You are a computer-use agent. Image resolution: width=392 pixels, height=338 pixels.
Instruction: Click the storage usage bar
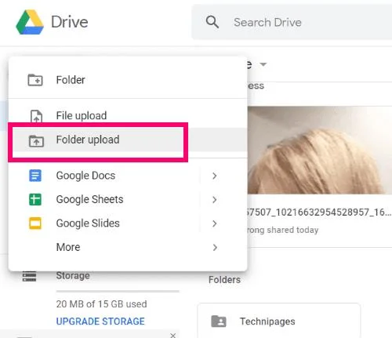(118, 291)
